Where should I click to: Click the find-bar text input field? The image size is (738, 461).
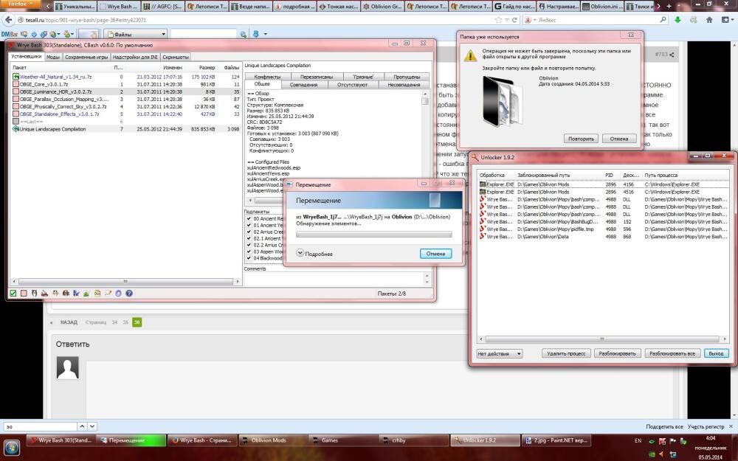click(40, 426)
